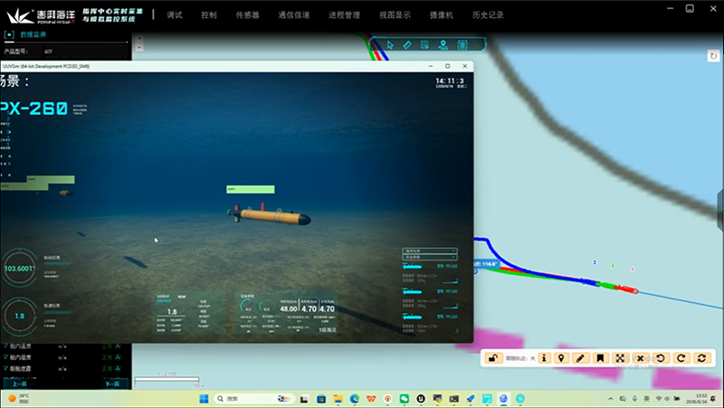
Task: Click the 上一页 button
Action: 19,384
